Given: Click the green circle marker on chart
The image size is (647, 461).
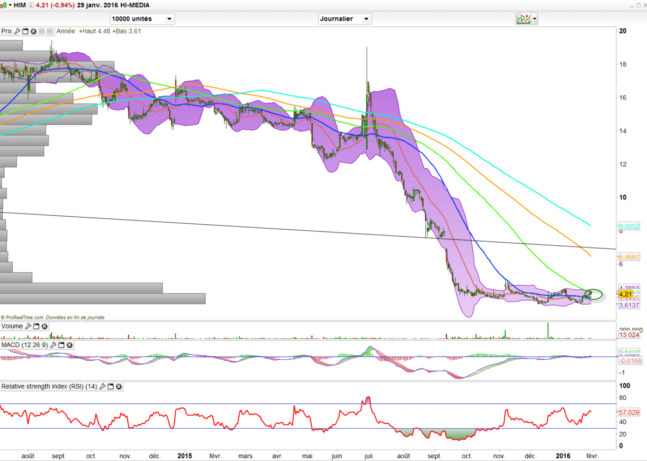Looking at the screenshot, I should [x=593, y=294].
